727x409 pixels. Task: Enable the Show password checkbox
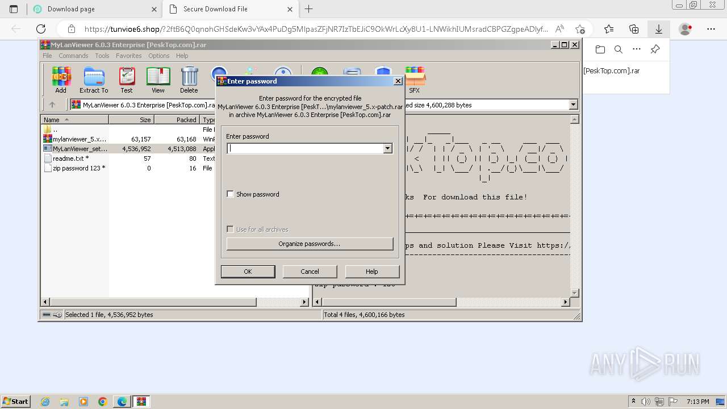(230, 194)
